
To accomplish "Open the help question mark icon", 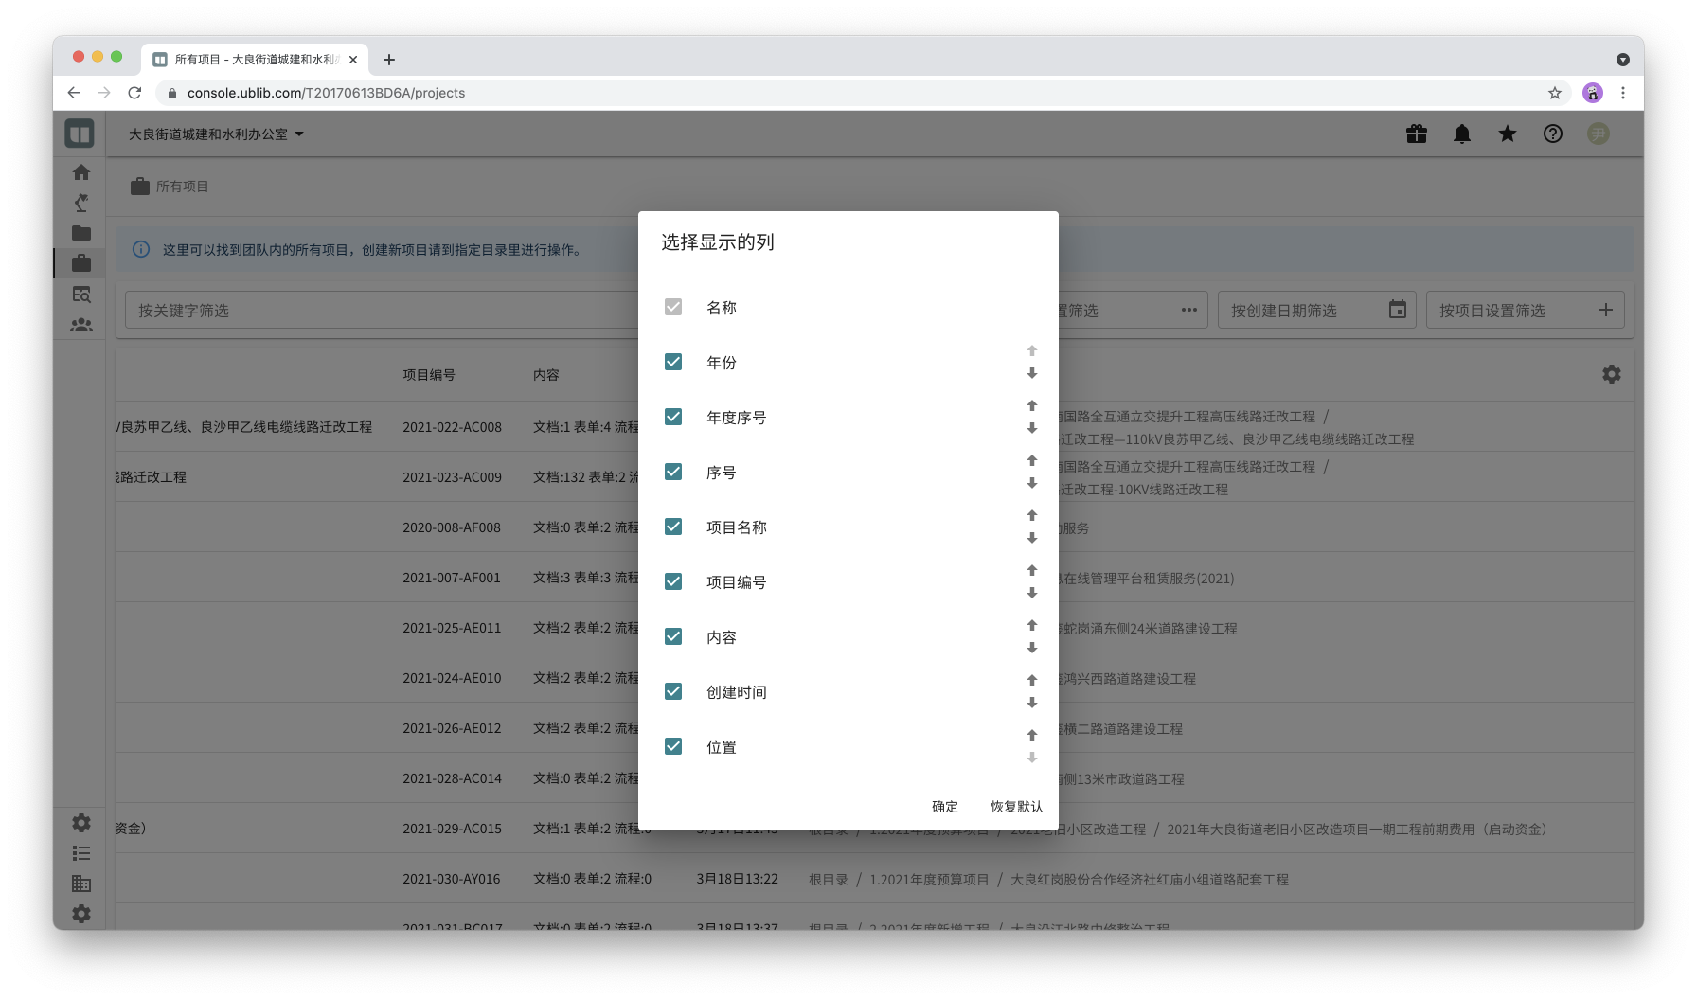I will [1552, 134].
